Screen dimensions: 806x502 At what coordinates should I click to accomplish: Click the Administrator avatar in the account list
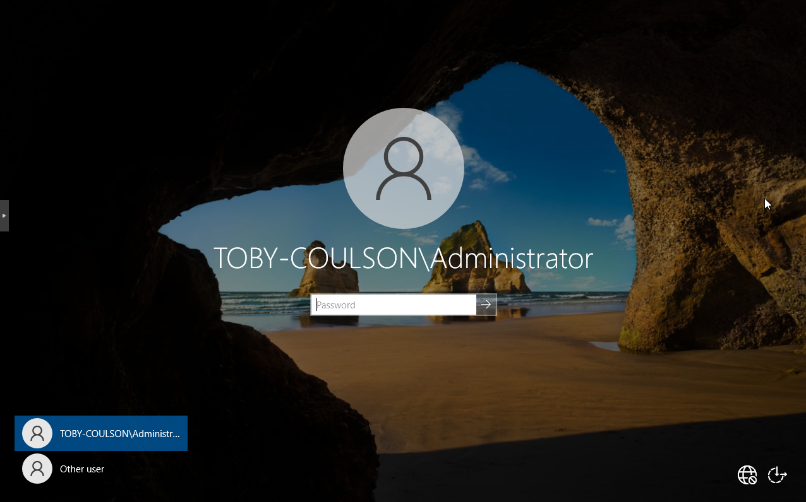37,433
